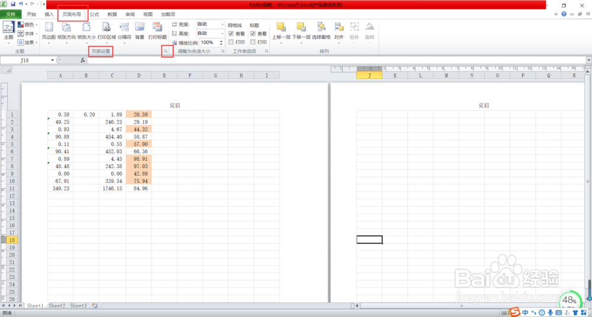Click the insert new worksheet tab icon

pyautogui.click(x=94, y=306)
